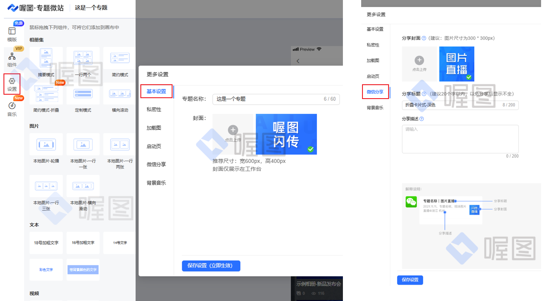Select the 本地图片-横向滑动 component

point(83,194)
